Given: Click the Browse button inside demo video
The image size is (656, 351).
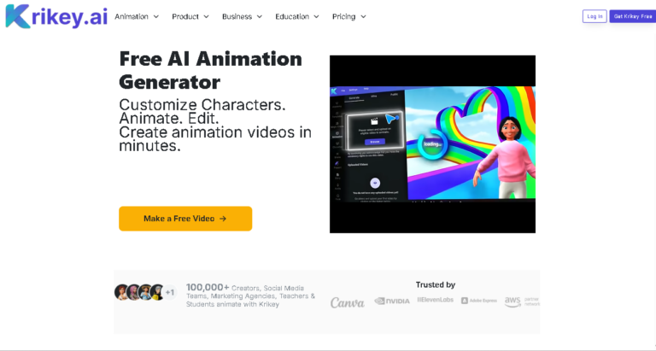Looking at the screenshot, I should point(374,142).
